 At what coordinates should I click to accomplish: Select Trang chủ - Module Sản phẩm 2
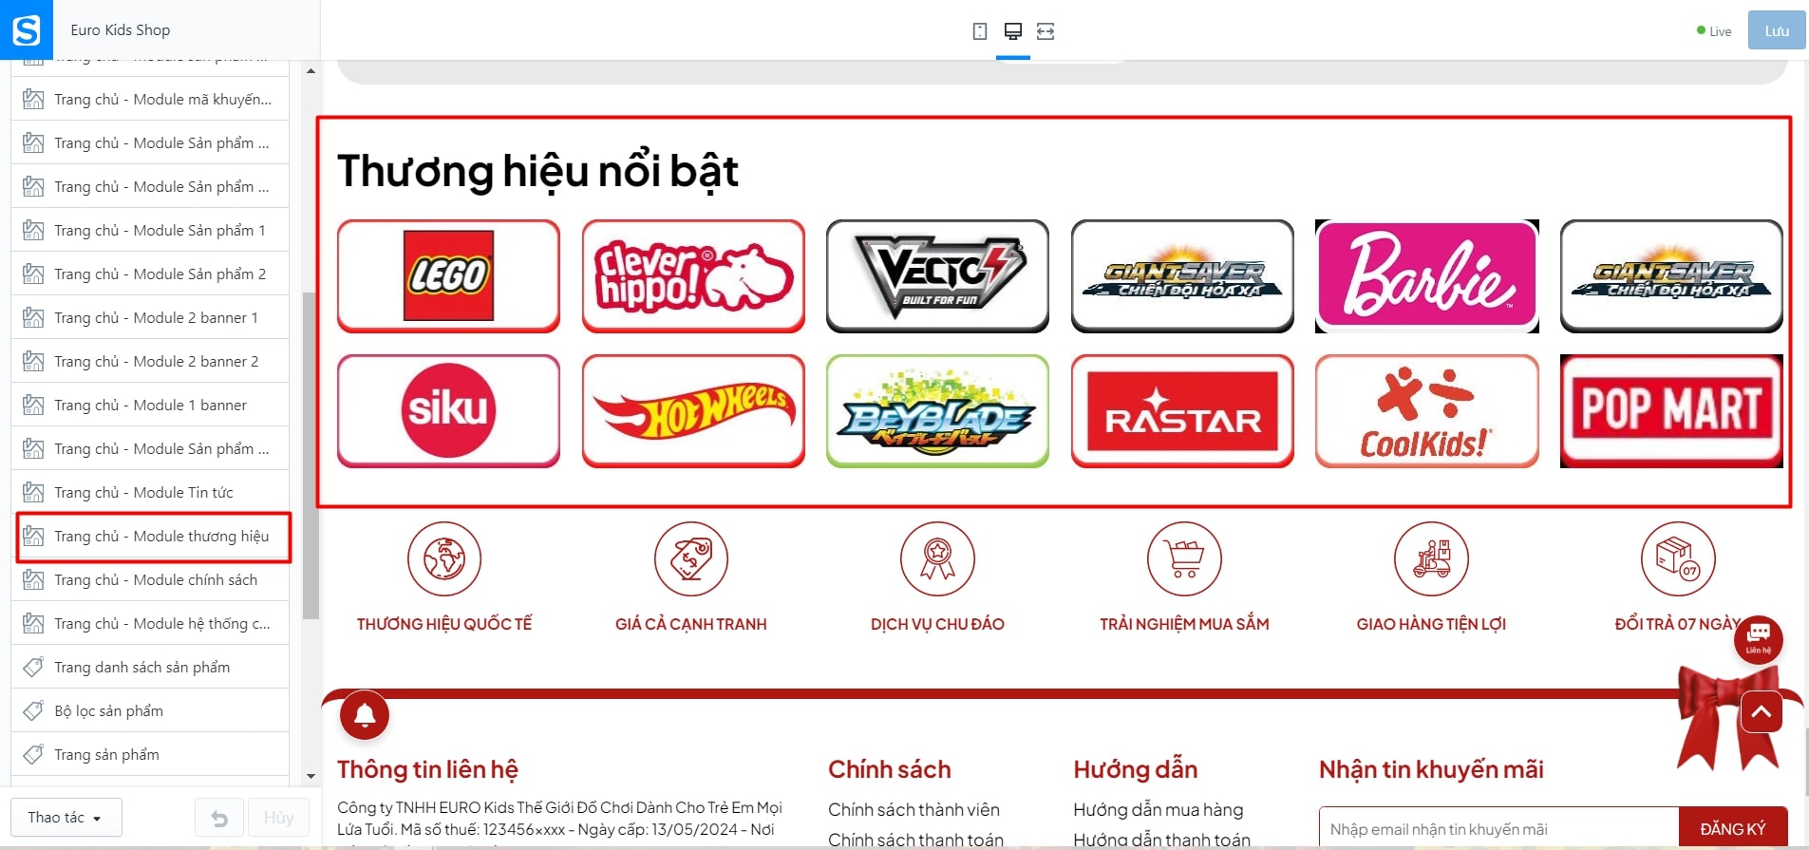pos(150,274)
